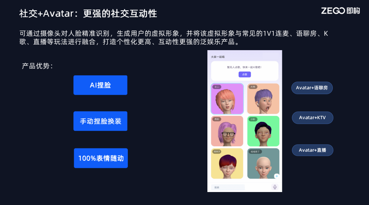This screenshot has width=369, height=205.
Task: Tap the microphone icon in the phone mockup
Action: click(x=275, y=187)
